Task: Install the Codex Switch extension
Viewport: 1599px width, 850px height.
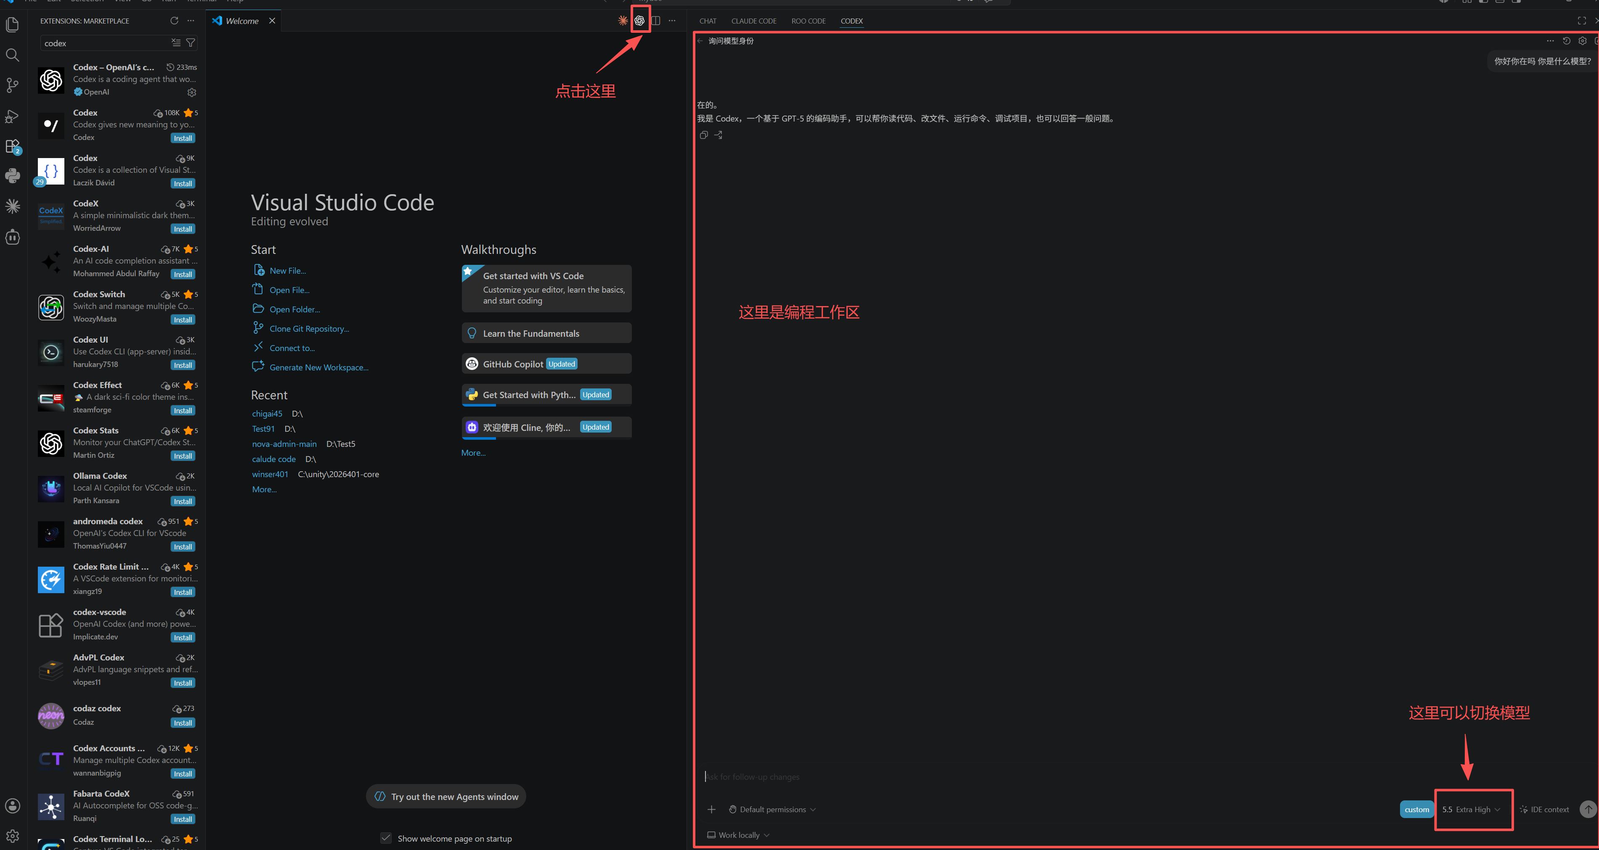Action: point(183,319)
